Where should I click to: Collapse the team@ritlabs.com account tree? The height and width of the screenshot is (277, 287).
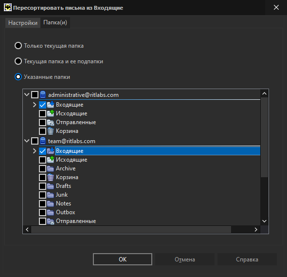click(27, 141)
